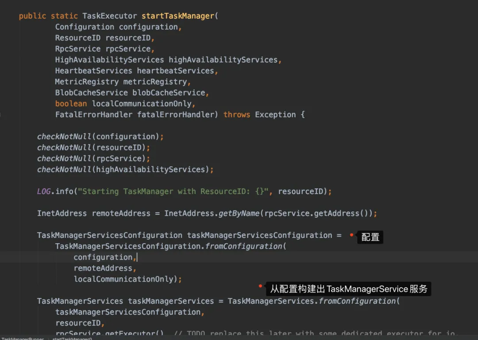Select the HighAvailabilityServices parameter type

coord(109,60)
